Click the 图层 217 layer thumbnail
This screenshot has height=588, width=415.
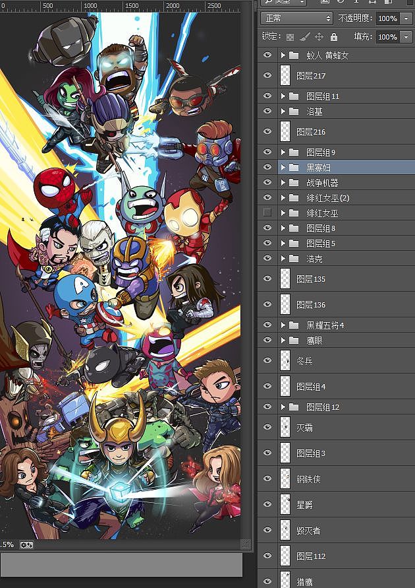(x=285, y=75)
